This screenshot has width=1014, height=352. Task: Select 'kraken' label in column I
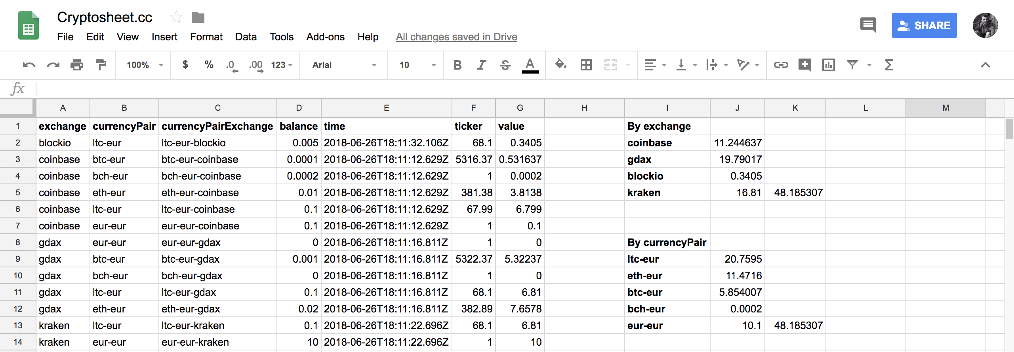(667, 193)
